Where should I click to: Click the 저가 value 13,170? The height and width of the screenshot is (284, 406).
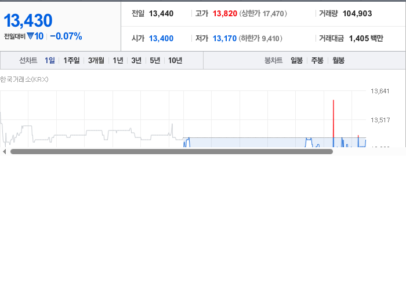click(224, 38)
